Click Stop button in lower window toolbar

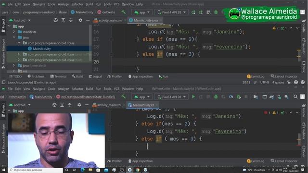[x=246, y=97]
